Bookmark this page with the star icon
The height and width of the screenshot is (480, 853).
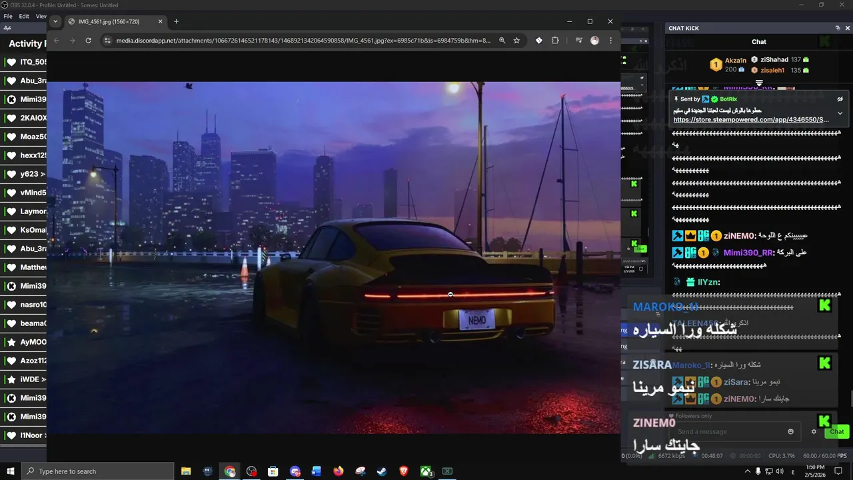[516, 41]
